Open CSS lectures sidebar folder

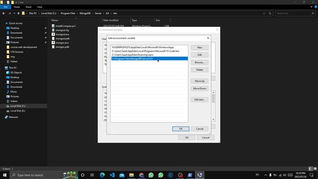pyautogui.click(x=17, y=52)
